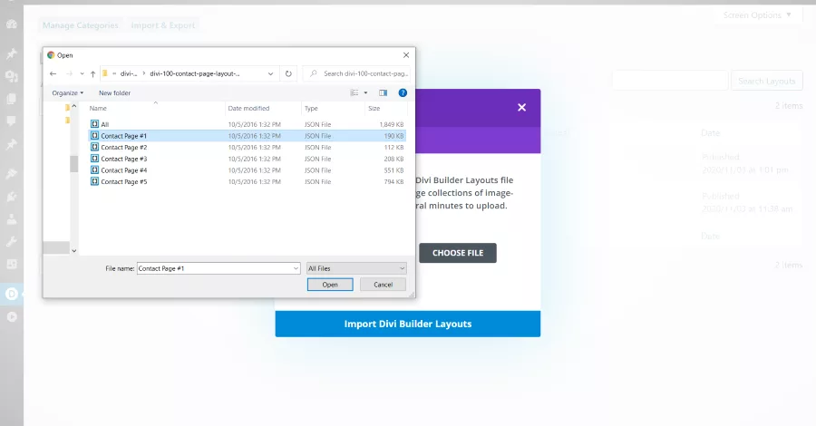Viewport: 816px width, 426px height.
Task: Click the search folder field
Action: (x=356, y=73)
